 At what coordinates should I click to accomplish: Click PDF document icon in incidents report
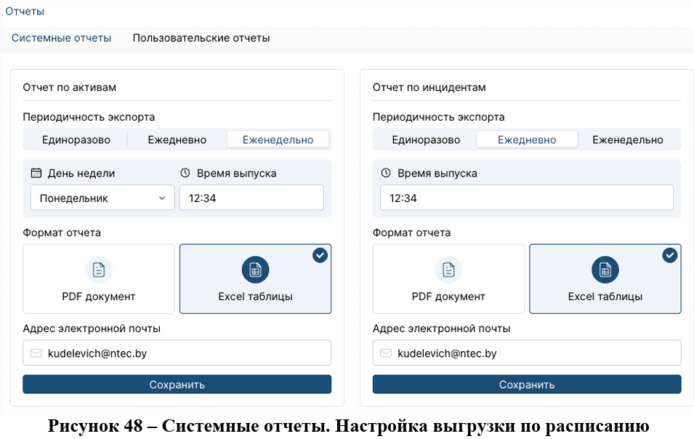point(448,270)
